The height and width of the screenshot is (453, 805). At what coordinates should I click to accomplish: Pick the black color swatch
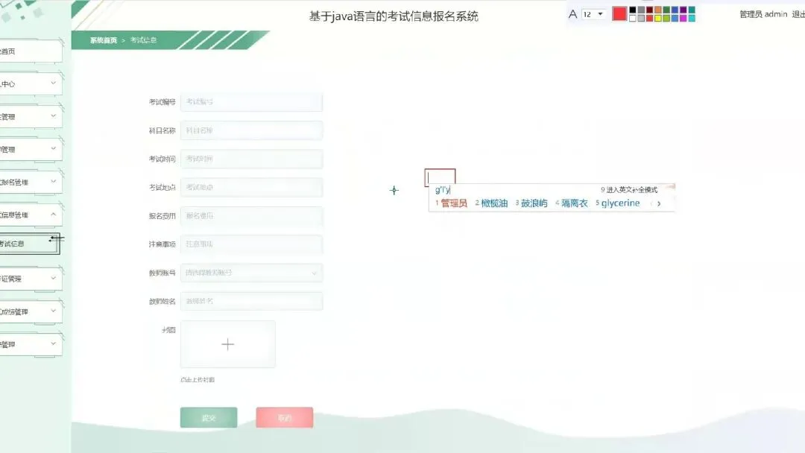pos(633,10)
